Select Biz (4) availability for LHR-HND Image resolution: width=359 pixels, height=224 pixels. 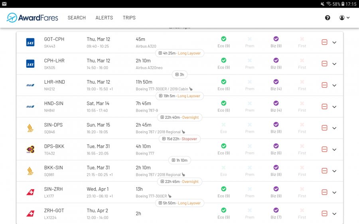point(276,84)
